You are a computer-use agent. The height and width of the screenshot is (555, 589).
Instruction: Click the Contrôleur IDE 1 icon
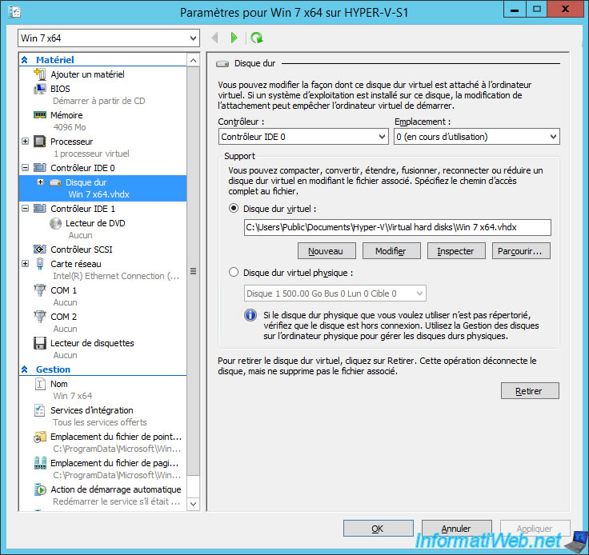pyautogui.click(x=40, y=208)
